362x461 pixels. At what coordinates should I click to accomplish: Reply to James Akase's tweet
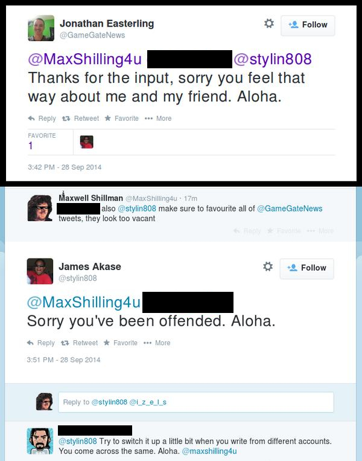point(41,343)
